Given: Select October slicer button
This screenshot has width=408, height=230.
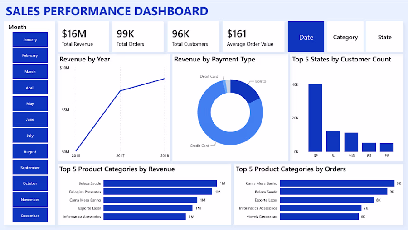Looking at the screenshot, I should 30,183.
